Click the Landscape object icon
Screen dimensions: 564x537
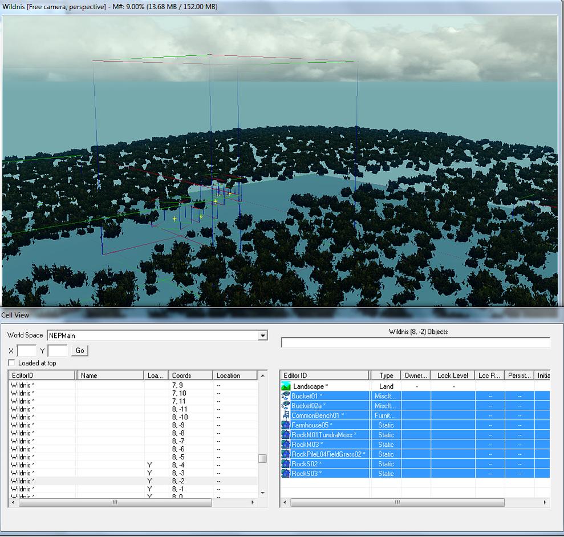[286, 386]
